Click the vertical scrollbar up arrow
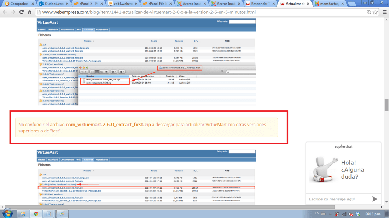Viewport: 389px width, 218px height. pyautogui.click(x=387, y=20)
